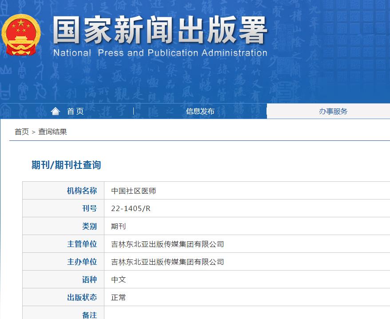Select the 语种 value 中文
The image size is (390, 319).
point(118,279)
